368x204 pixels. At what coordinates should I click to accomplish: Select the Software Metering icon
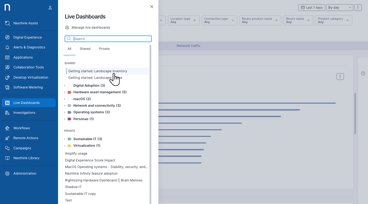tap(7, 87)
